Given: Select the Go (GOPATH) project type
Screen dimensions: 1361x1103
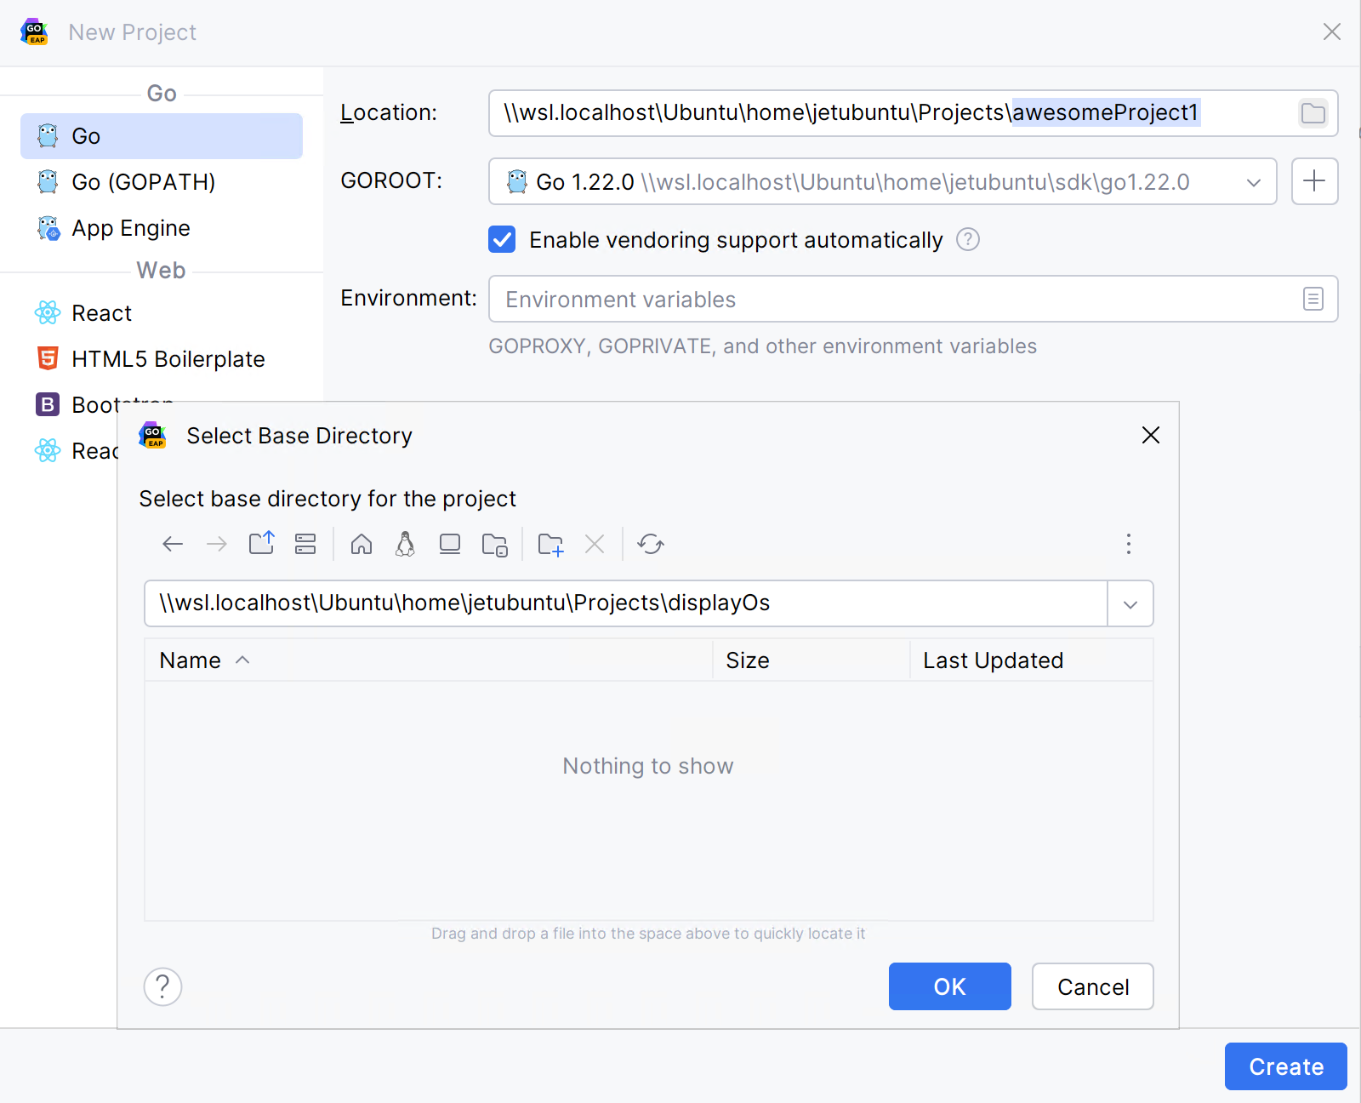Looking at the screenshot, I should (140, 181).
